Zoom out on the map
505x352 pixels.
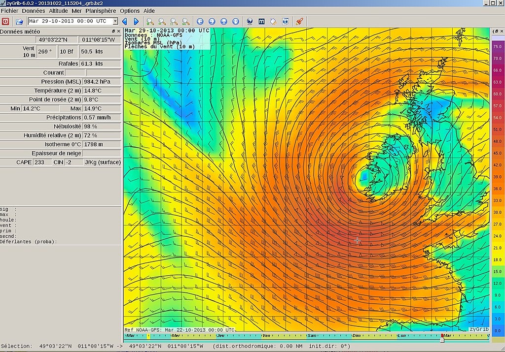(x=162, y=22)
